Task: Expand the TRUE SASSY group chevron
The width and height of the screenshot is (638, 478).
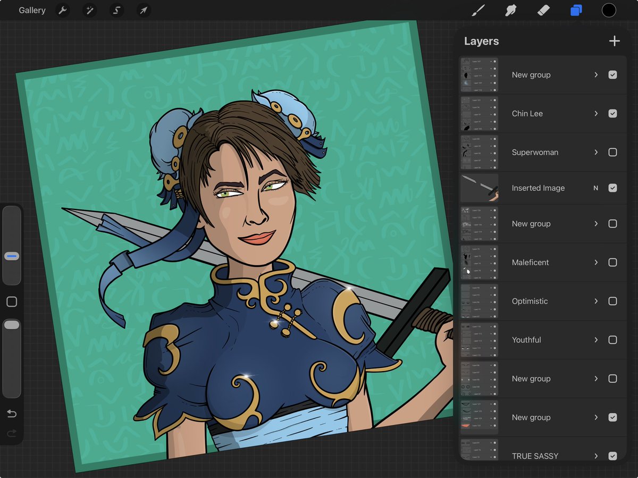Action: tap(596, 456)
